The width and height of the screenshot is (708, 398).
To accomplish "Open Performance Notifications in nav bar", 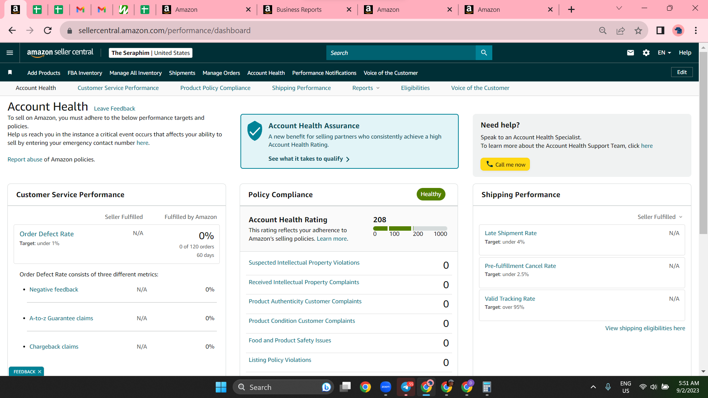I will 324,73.
